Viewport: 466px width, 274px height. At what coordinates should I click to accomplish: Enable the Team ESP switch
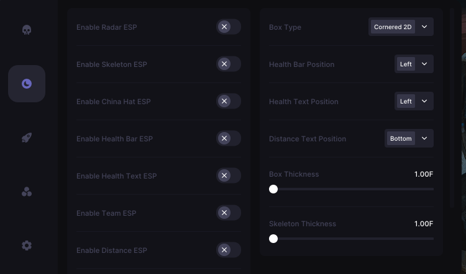point(228,213)
